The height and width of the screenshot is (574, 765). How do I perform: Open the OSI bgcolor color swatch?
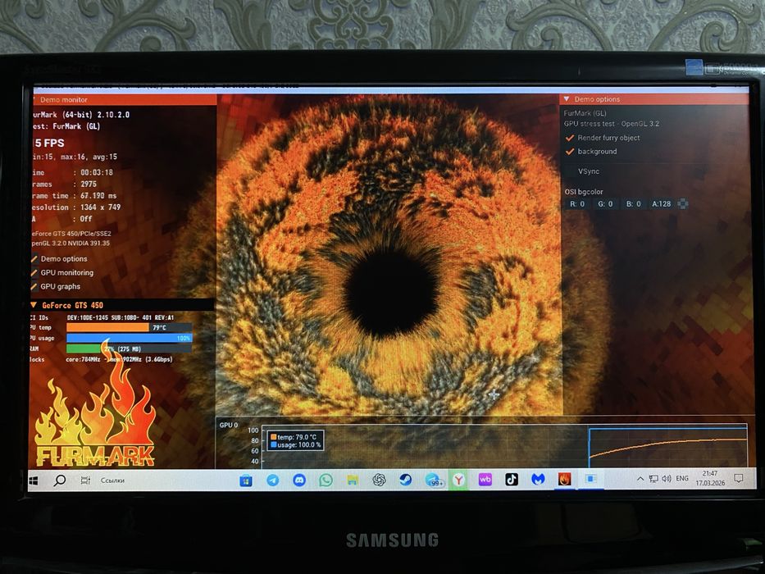coord(683,204)
